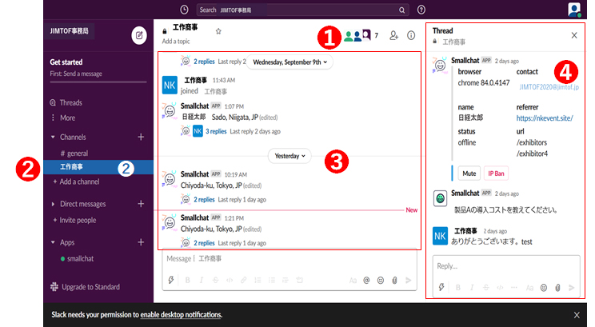This screenshot has width=595, height=327.
Task: Click the JIMTOF2020@jimtof.jp contact email
Action: click(x=549, y=87)
